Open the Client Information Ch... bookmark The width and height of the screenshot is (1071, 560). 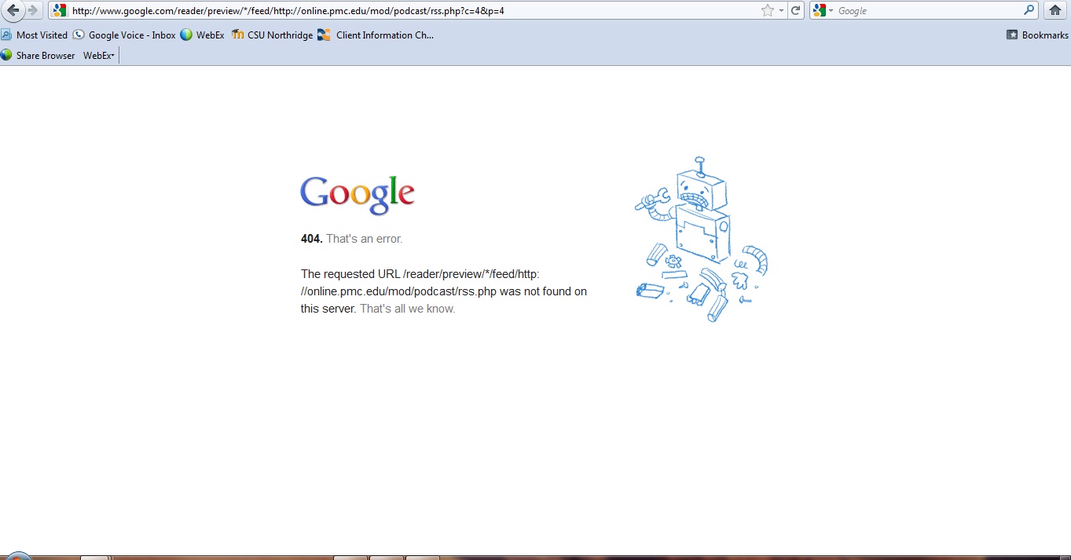[x=376, y=35]
